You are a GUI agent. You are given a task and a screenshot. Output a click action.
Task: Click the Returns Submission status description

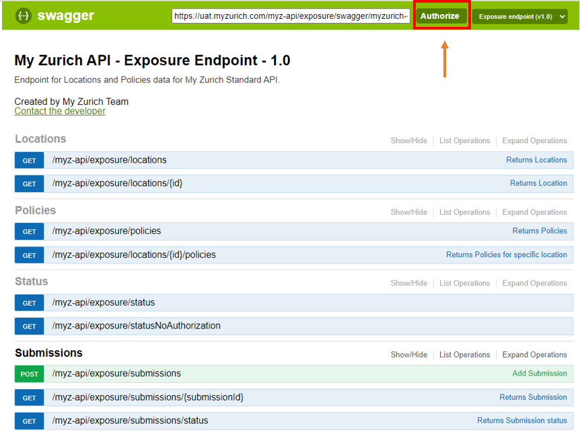click(x=521, y=421)
